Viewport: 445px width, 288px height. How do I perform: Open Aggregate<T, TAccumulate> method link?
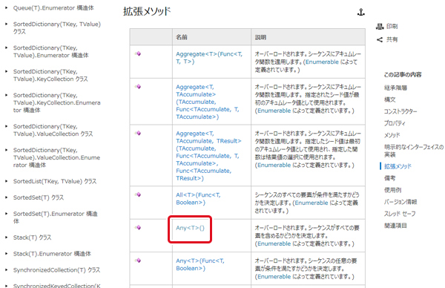click(x=208, y=102)
